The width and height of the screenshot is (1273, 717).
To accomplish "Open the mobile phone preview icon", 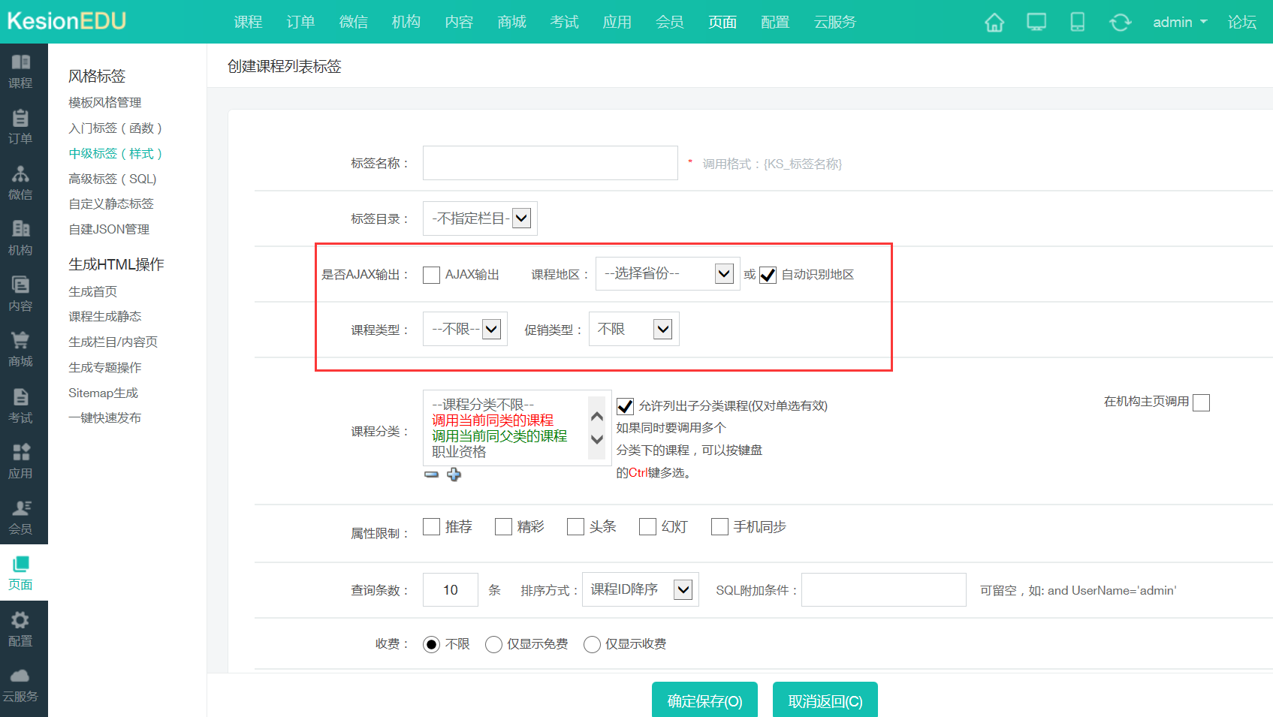I will click(x=1077, y=23).
